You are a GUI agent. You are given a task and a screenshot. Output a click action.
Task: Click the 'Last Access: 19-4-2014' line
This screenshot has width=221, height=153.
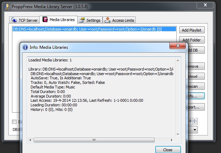pyautogui.click(x=87, y=100)
